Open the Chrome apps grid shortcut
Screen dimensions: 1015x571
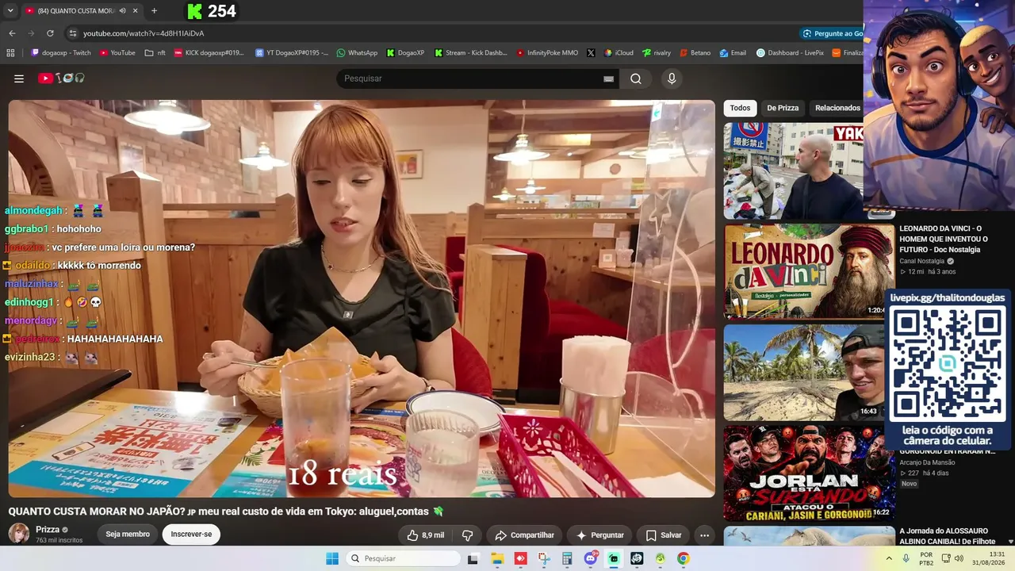[10, 53]
